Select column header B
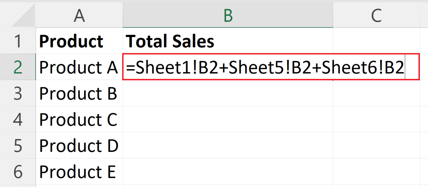428x187 pixels. point(228,15)
